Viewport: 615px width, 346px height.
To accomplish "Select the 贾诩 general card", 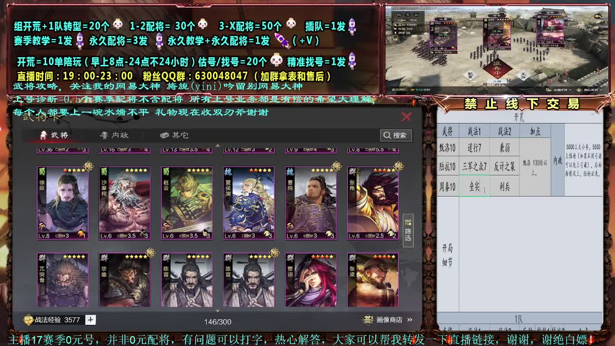I will (310, 280).
